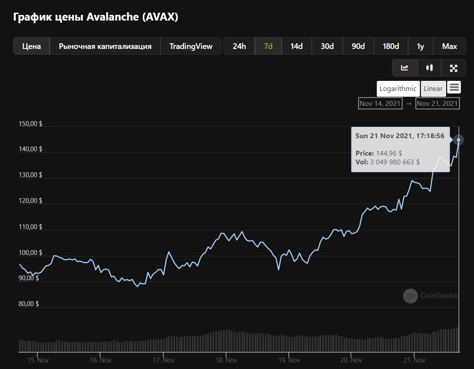
Task: Choose the 30d time range
Action: point(327,46)
